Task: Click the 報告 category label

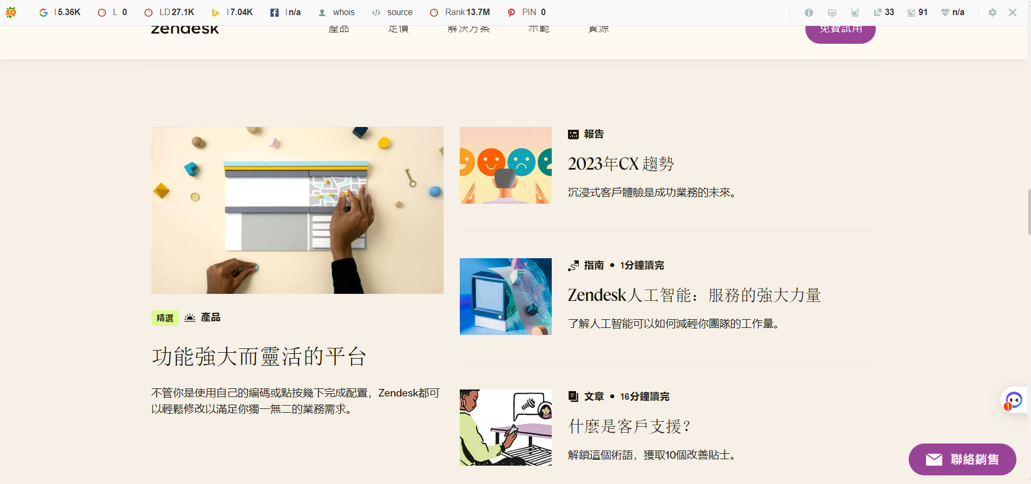Action: pos(594,134)
